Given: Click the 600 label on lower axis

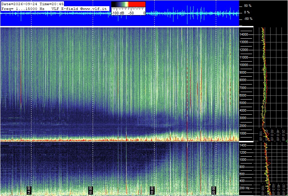Looking at the screenshot, I should click(242, 174).
